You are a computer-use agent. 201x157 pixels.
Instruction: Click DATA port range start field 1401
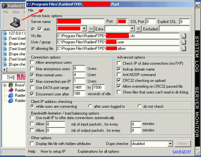click(x=79, y=87)
